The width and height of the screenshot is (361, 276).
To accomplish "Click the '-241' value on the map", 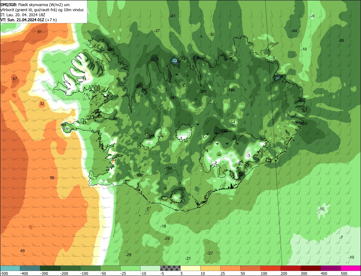I will click(173, 98).
